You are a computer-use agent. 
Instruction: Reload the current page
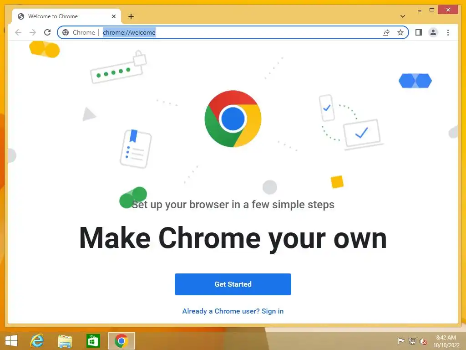47,32
